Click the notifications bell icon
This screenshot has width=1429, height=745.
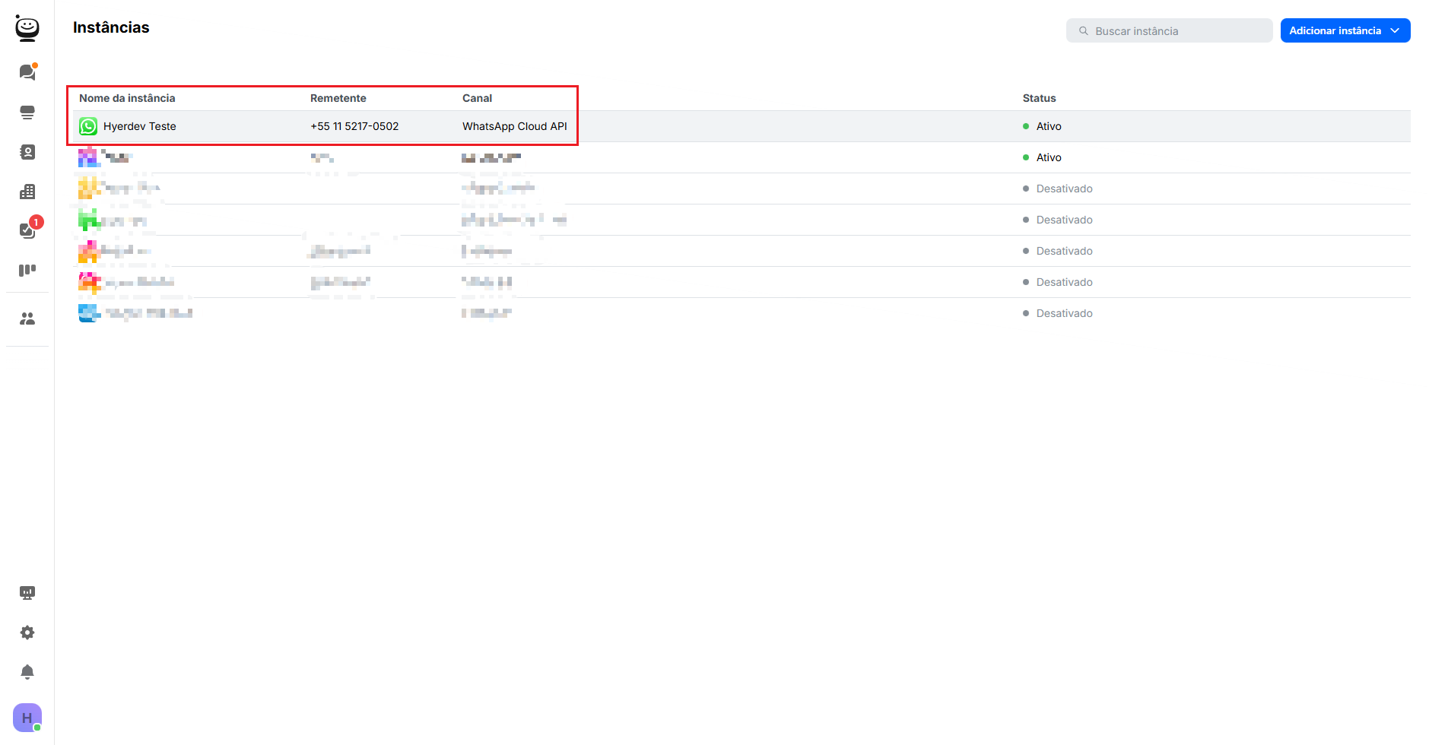[27, 672]
